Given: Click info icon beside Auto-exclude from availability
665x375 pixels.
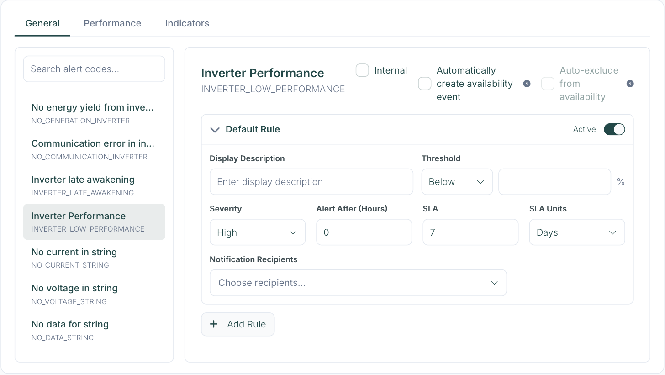Looking at the screenshot, I should (630, 84).
